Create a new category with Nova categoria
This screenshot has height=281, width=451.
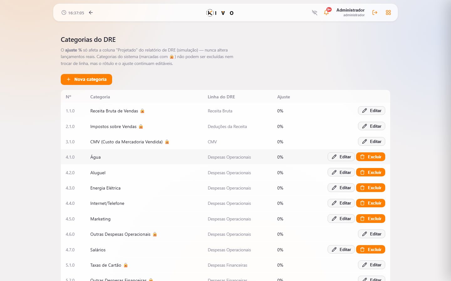click(x=86, y=79)
